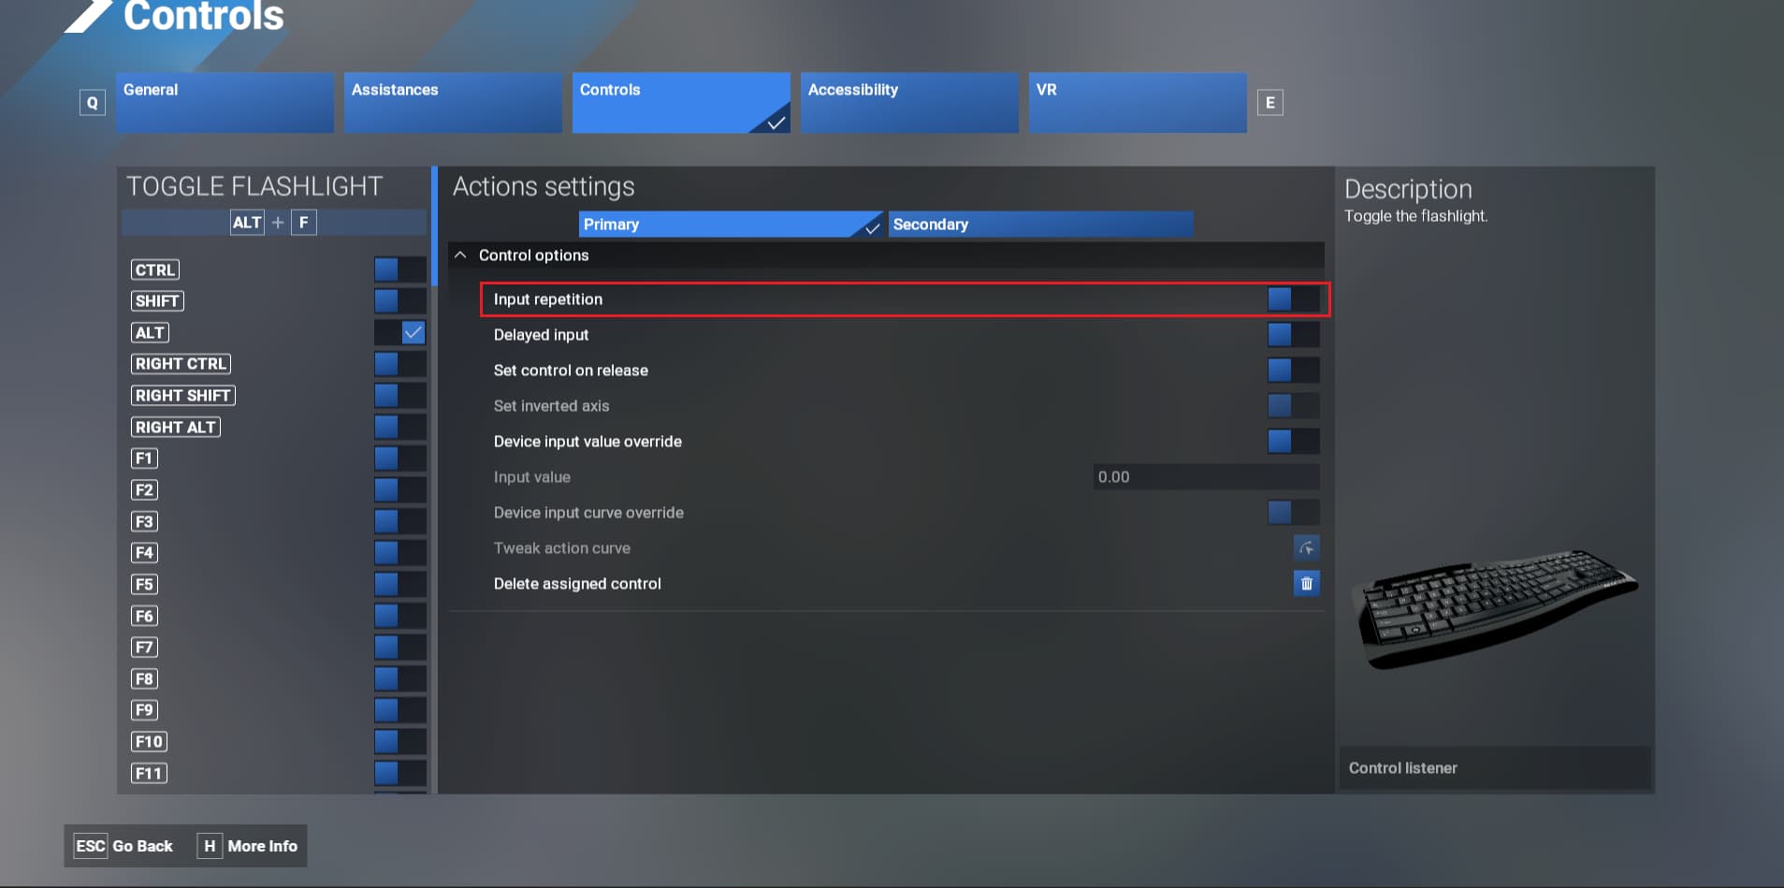
Task: Click the Actions settings heading
Action: point(544,187)
